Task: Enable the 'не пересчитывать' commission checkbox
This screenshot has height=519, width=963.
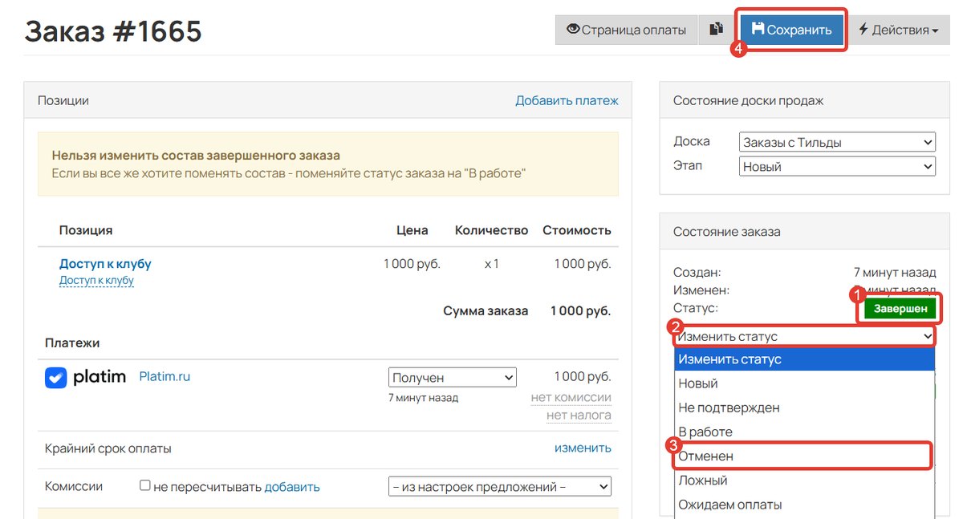Action: 144,485
